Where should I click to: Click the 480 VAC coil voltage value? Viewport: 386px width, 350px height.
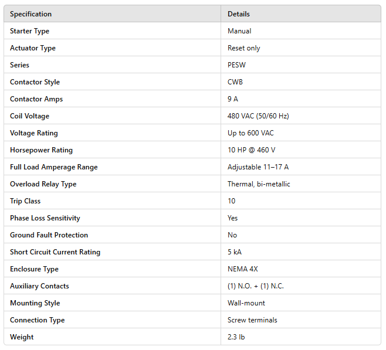click(258, 116)
